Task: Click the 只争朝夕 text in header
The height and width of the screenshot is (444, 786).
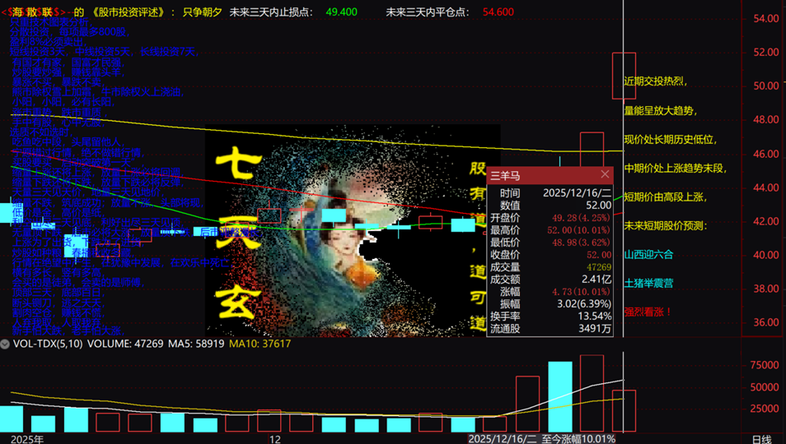Action: pos(203,12)
